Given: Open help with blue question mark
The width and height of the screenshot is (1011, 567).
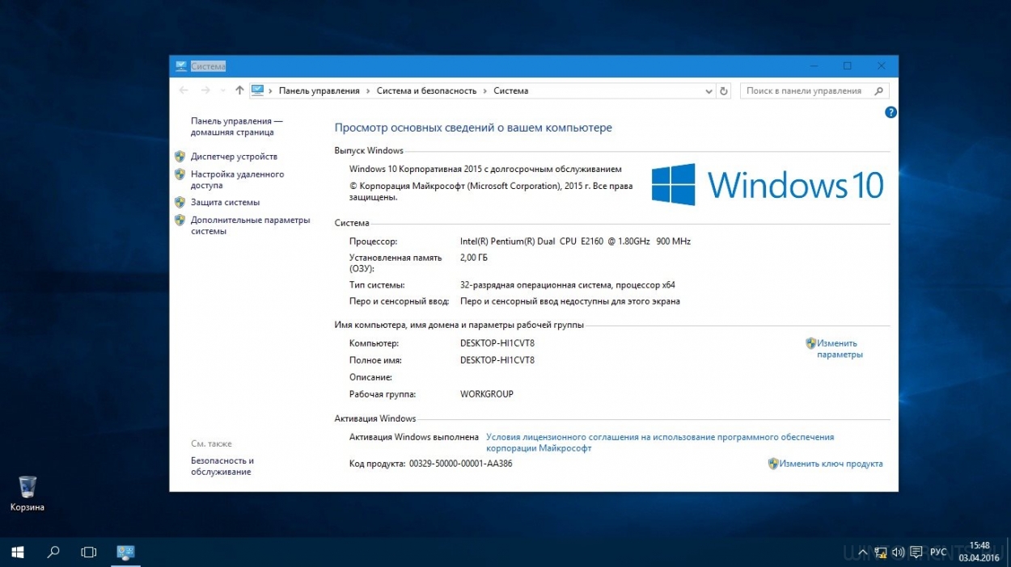Looking at the screenshot, I should click(x=890, y=112).
